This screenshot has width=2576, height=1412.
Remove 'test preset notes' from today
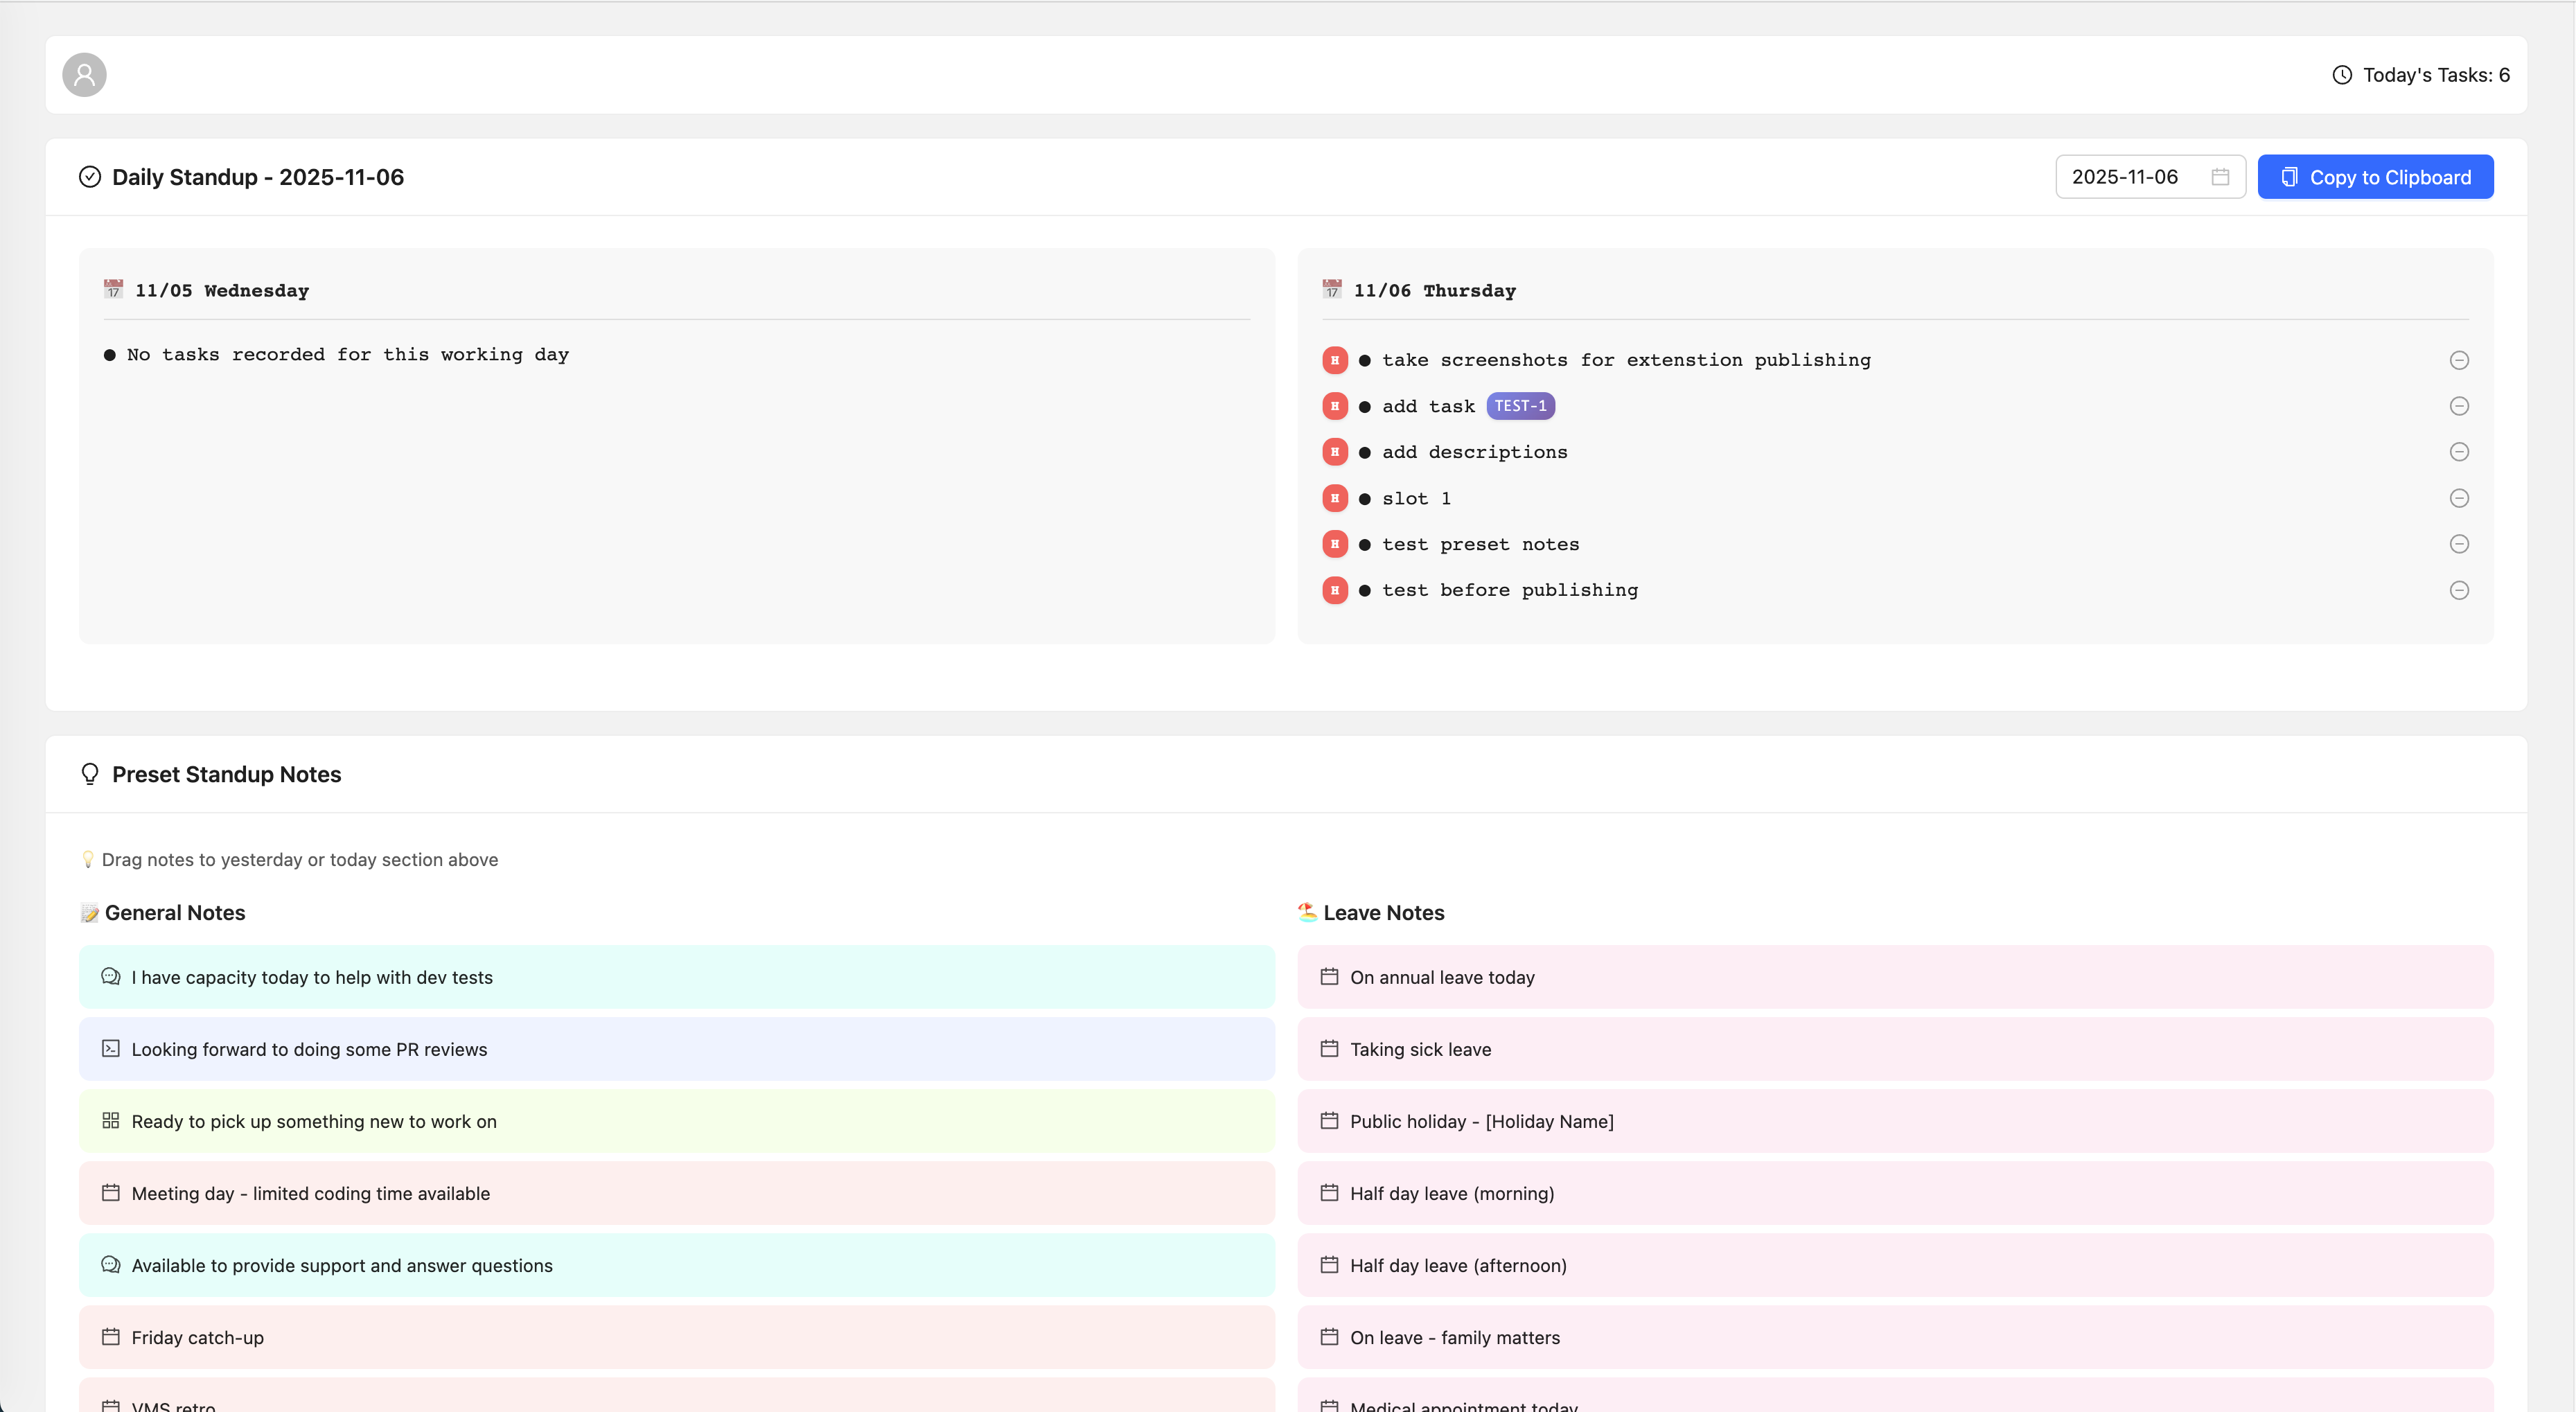[x=2459, y=544]
